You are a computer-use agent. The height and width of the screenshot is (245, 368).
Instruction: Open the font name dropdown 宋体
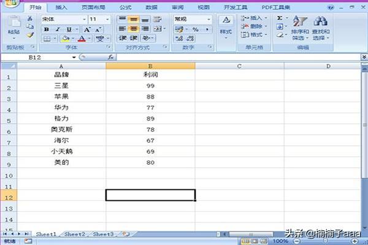point(84,19)
